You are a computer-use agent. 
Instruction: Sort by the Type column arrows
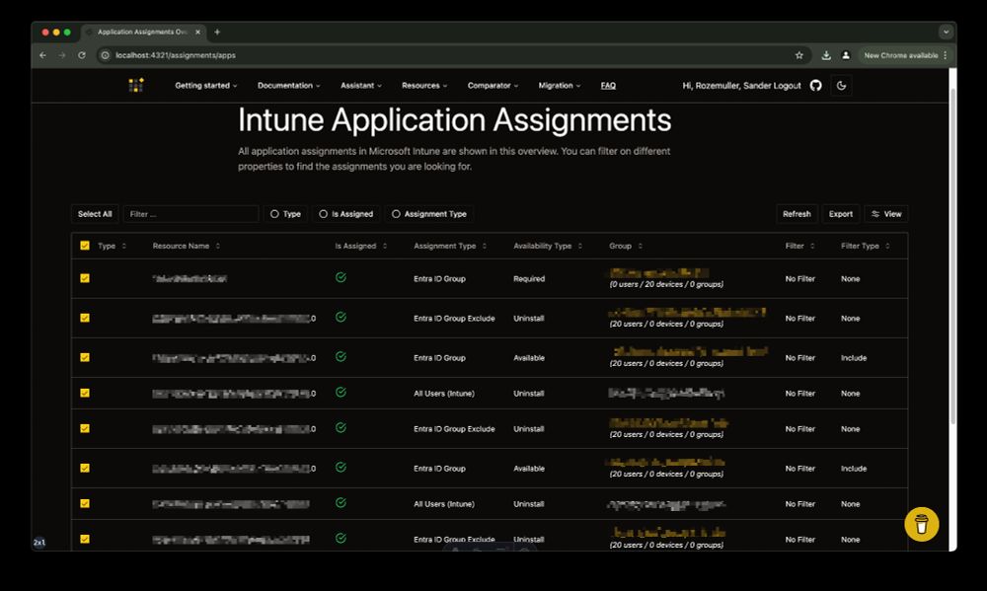124,246
